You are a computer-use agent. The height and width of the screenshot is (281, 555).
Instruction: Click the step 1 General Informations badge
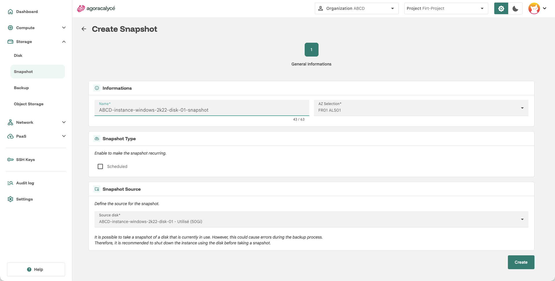click(311, 50)
